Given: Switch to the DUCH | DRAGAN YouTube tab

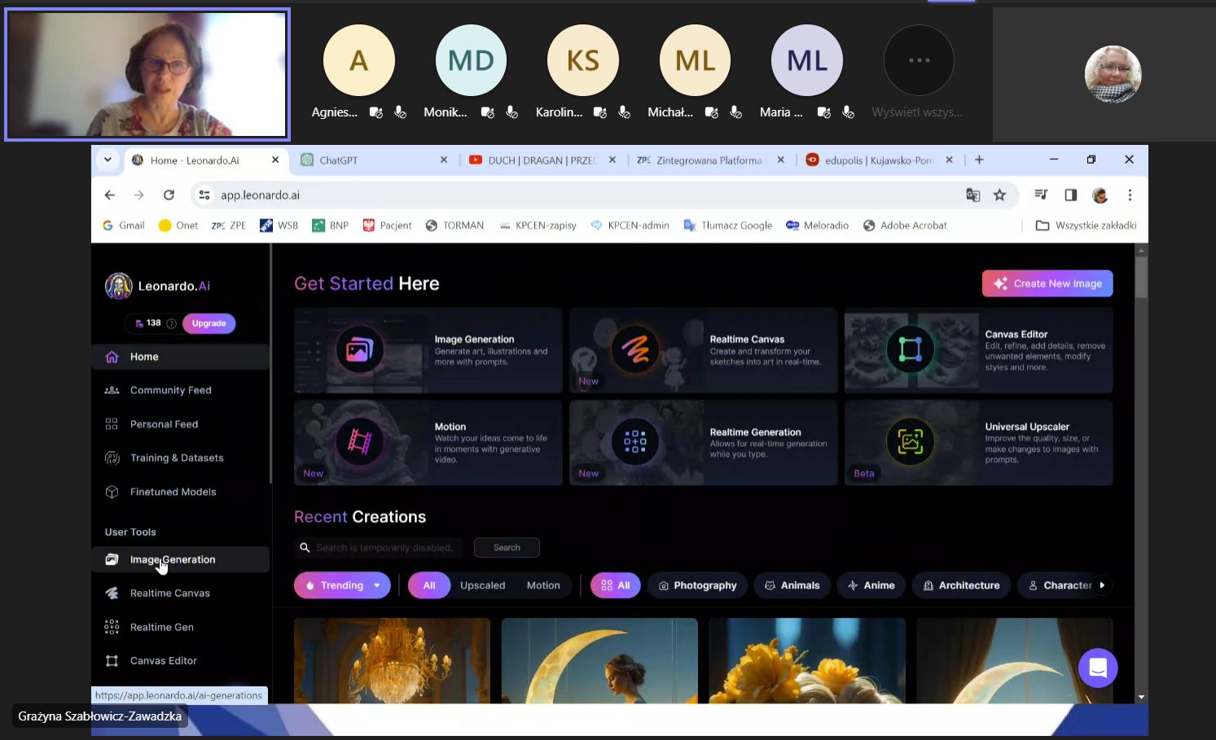Looking at the screenshot, I should click(x=542, y=160).
